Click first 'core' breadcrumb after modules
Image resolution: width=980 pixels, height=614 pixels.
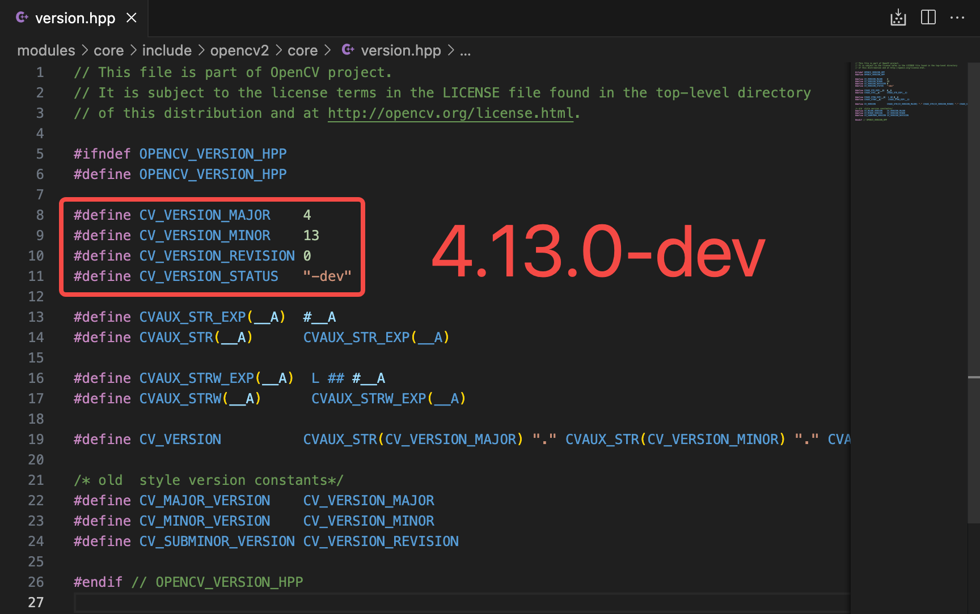tap(109, 50)
